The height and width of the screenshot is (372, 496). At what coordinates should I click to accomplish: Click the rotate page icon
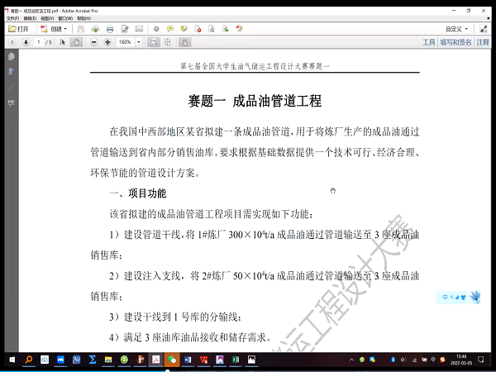click(x=212, y=29)
